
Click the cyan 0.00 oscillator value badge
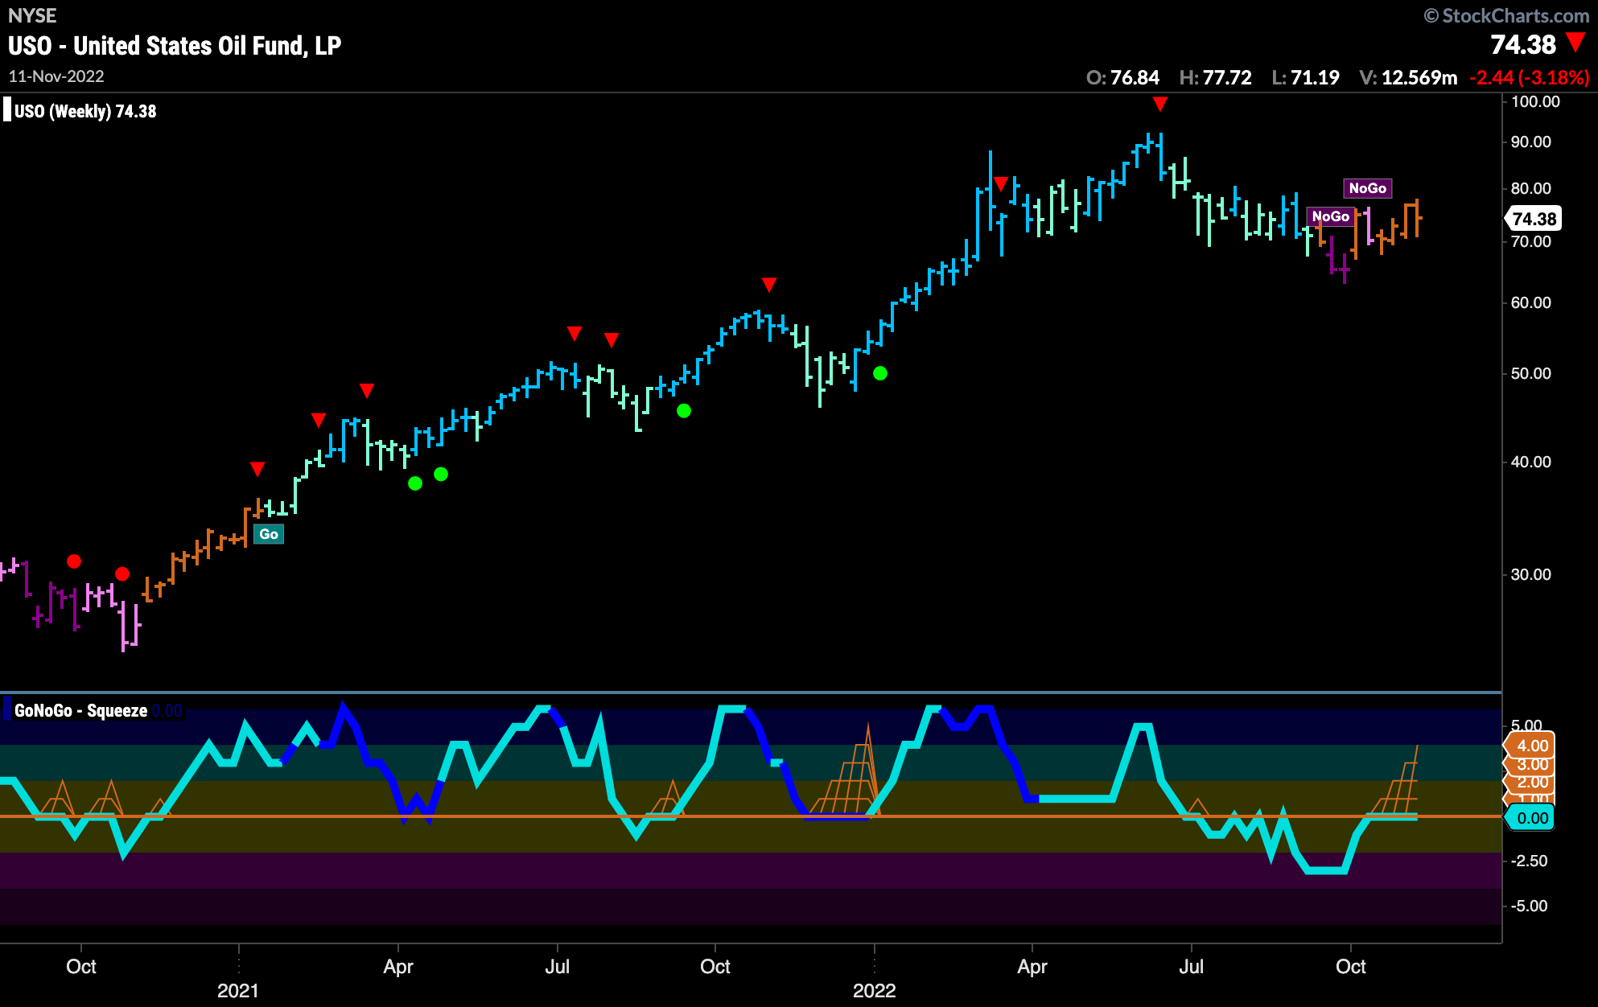[1531, 818]
